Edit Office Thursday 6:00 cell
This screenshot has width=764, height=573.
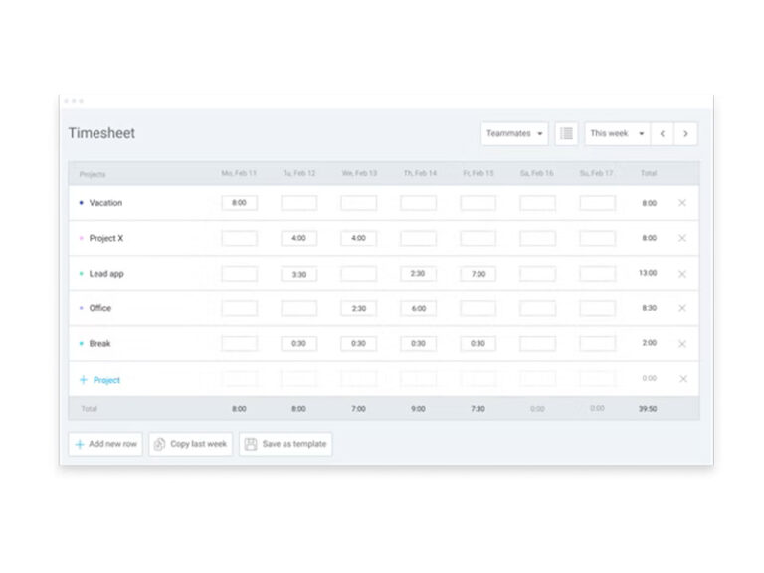tap(418, 309)
